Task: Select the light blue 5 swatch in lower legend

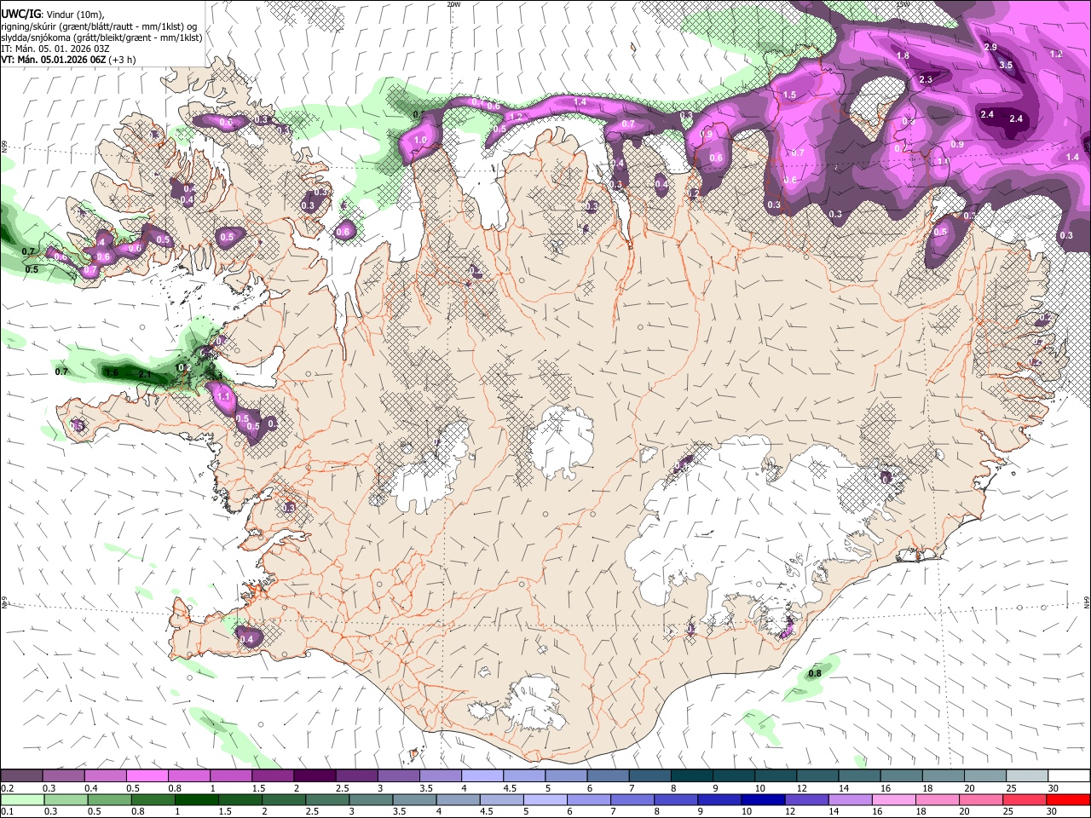Action: click(x=545, y=799)
